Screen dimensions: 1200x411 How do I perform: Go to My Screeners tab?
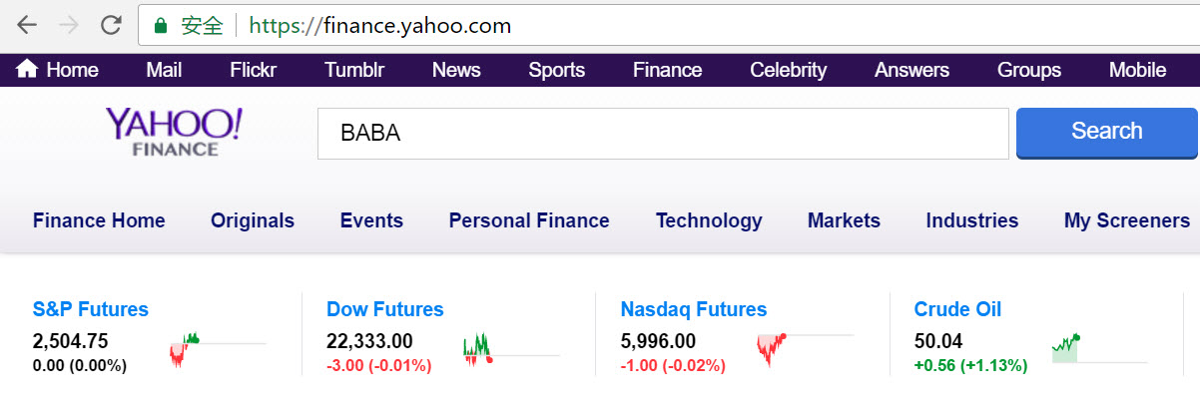[1126, 220]
